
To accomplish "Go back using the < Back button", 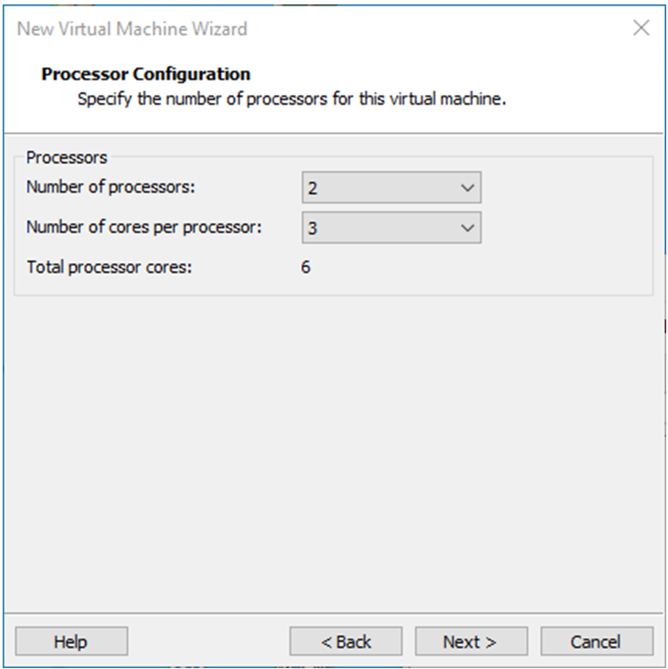I will pyautogui.click(x=346, y=642).
